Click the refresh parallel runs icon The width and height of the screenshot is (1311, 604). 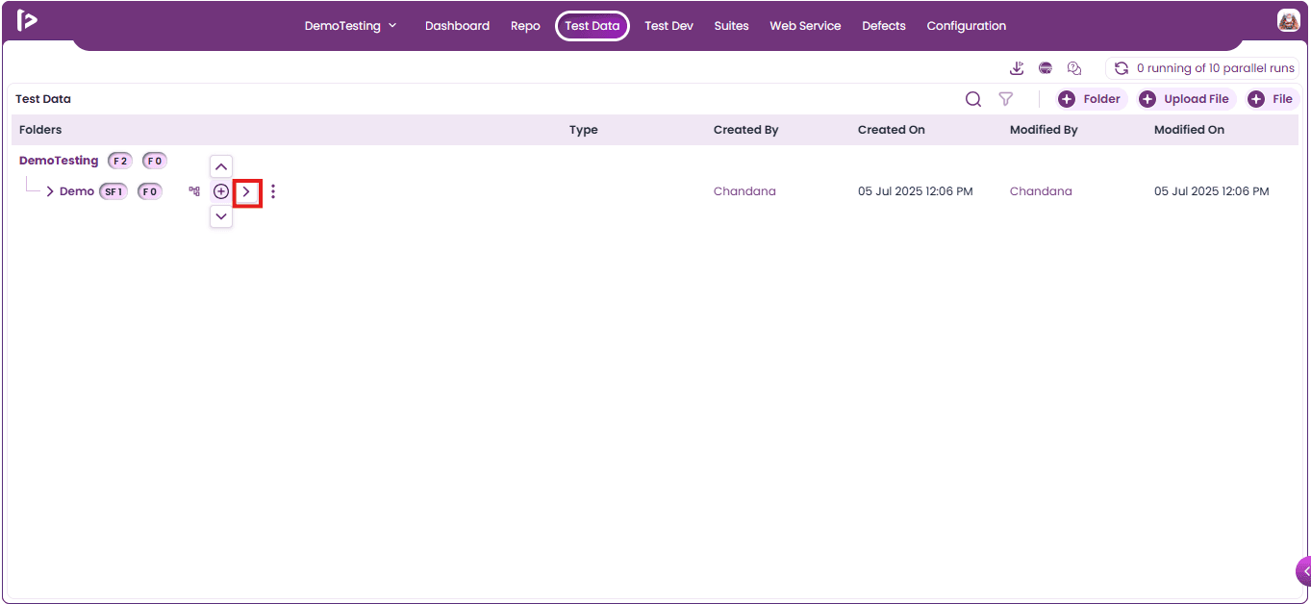pyautogui.click(x=1121, y=68)
